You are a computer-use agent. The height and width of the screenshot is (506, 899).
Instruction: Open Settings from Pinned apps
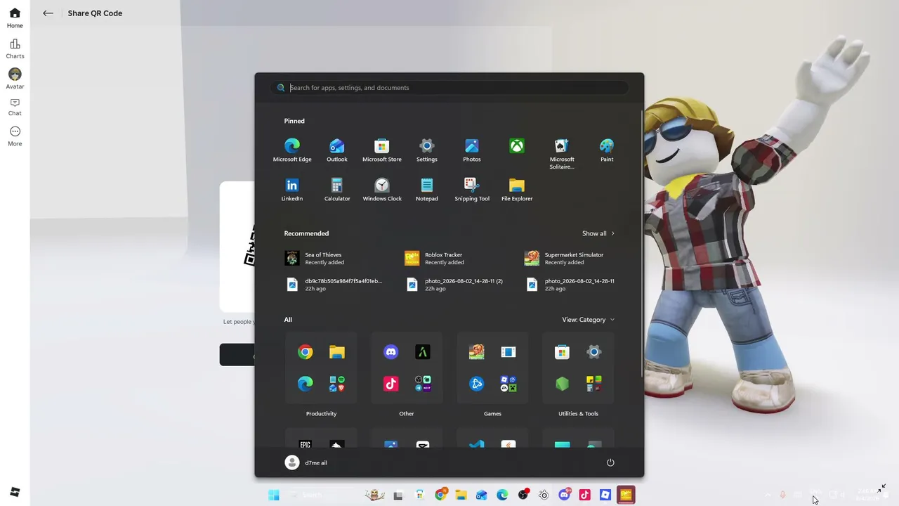pyautogui.click(x=427, y=150)
